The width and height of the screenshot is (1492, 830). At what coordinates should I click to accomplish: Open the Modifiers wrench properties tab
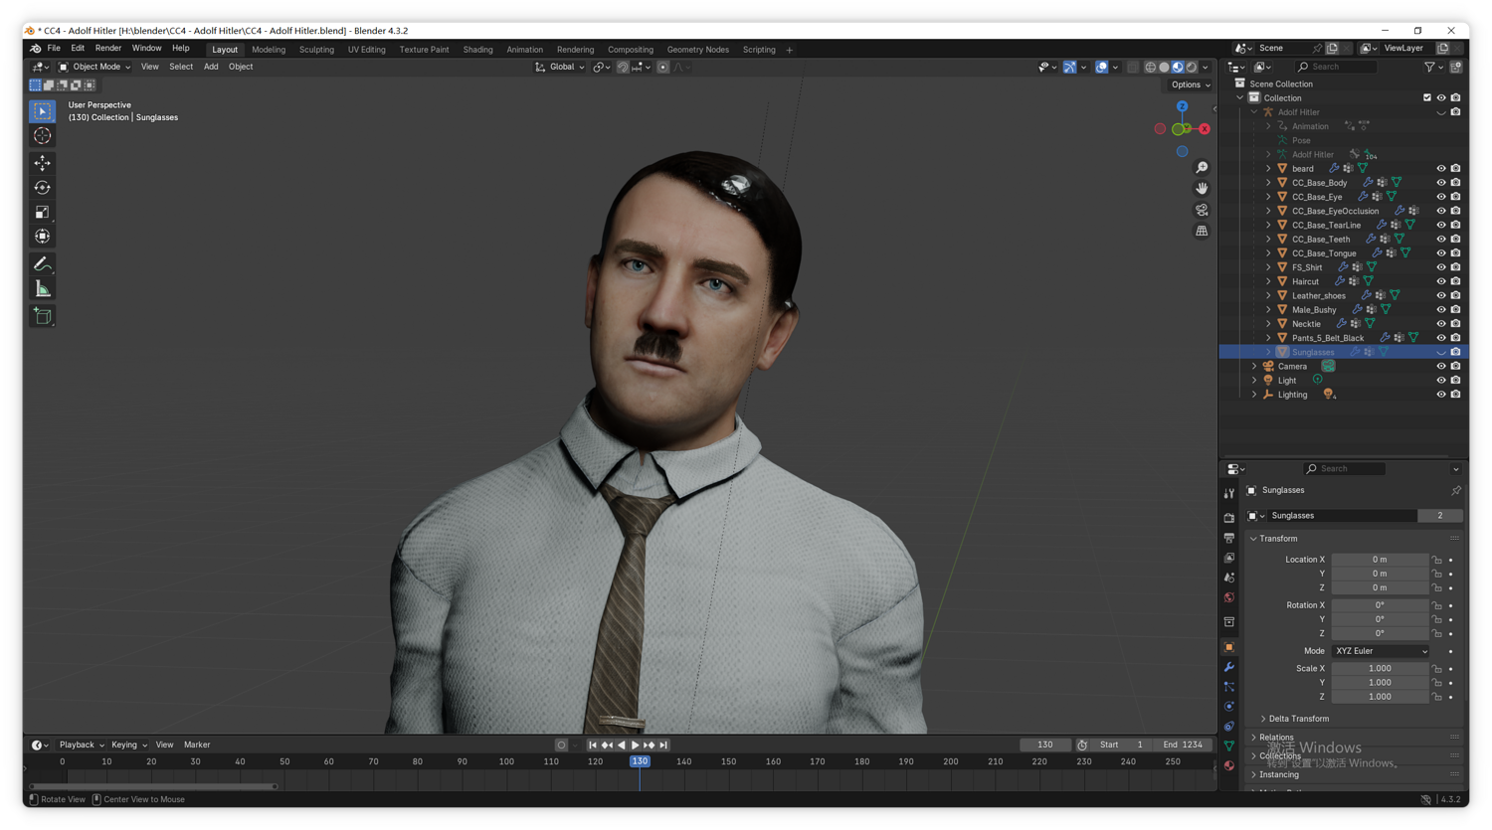point(1229,667)
